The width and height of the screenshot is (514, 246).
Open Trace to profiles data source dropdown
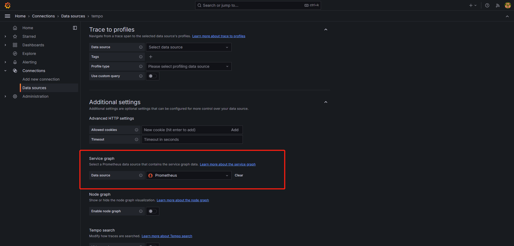coord(188,47)
